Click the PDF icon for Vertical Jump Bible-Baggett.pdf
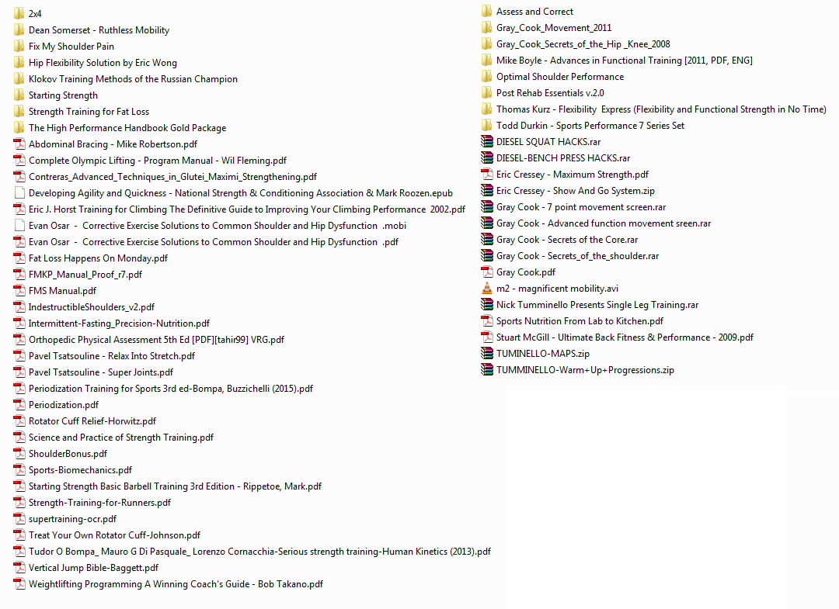 (x=19, y=567)
